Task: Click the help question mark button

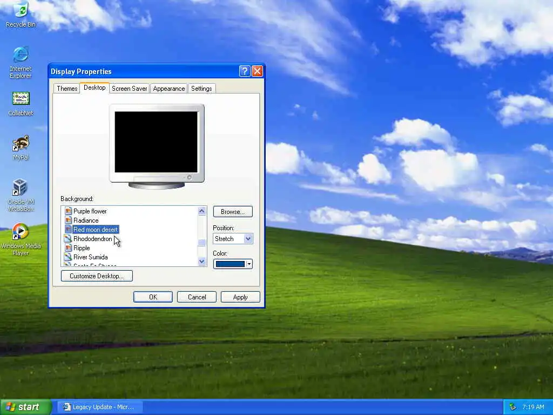Action: [245, 71]
